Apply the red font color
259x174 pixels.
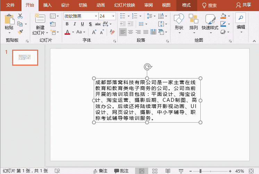(x=67, y=32)
